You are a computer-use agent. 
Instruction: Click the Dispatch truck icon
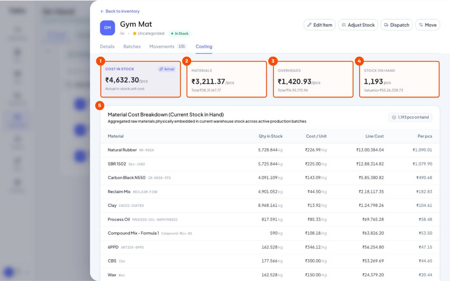tap(386, 25)
